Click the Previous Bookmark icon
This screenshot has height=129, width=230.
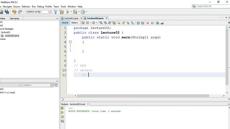coord(124,23)
